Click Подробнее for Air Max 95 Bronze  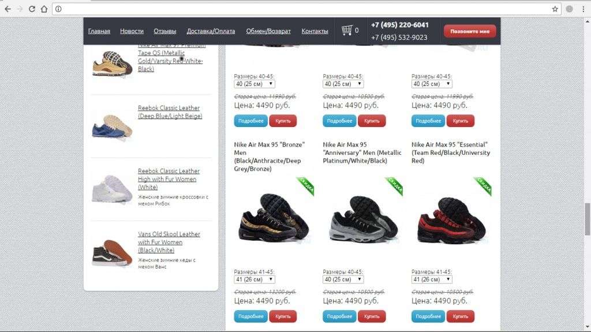click(x=250, y=316)
